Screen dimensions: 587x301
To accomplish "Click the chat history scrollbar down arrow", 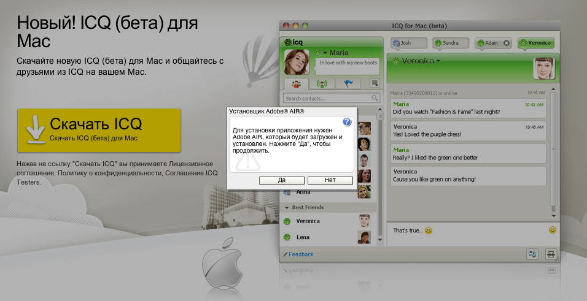I will 554,216.
